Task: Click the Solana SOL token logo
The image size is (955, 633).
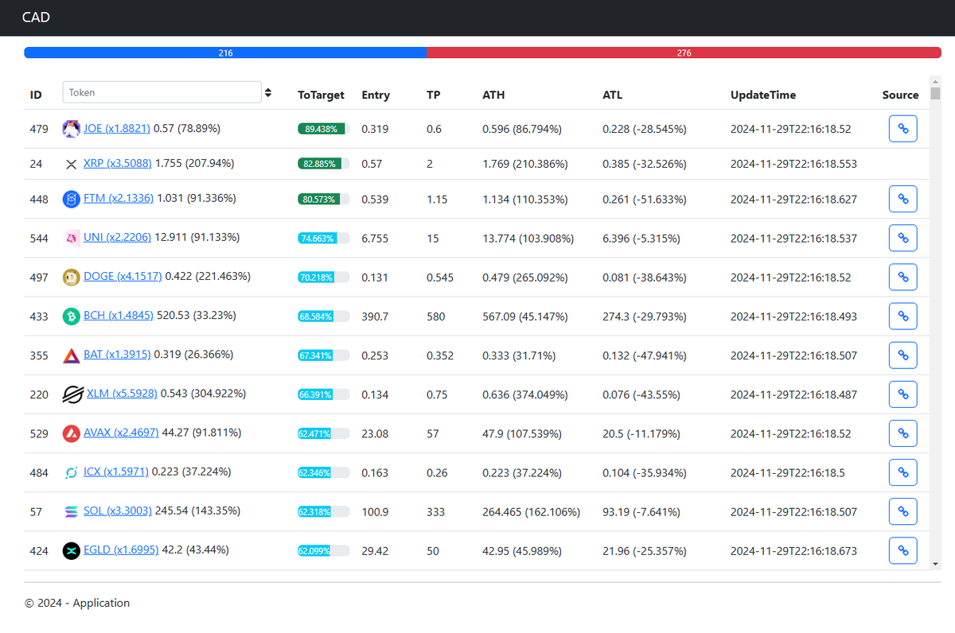Action: pyautogui.click(x=72, y=511)
